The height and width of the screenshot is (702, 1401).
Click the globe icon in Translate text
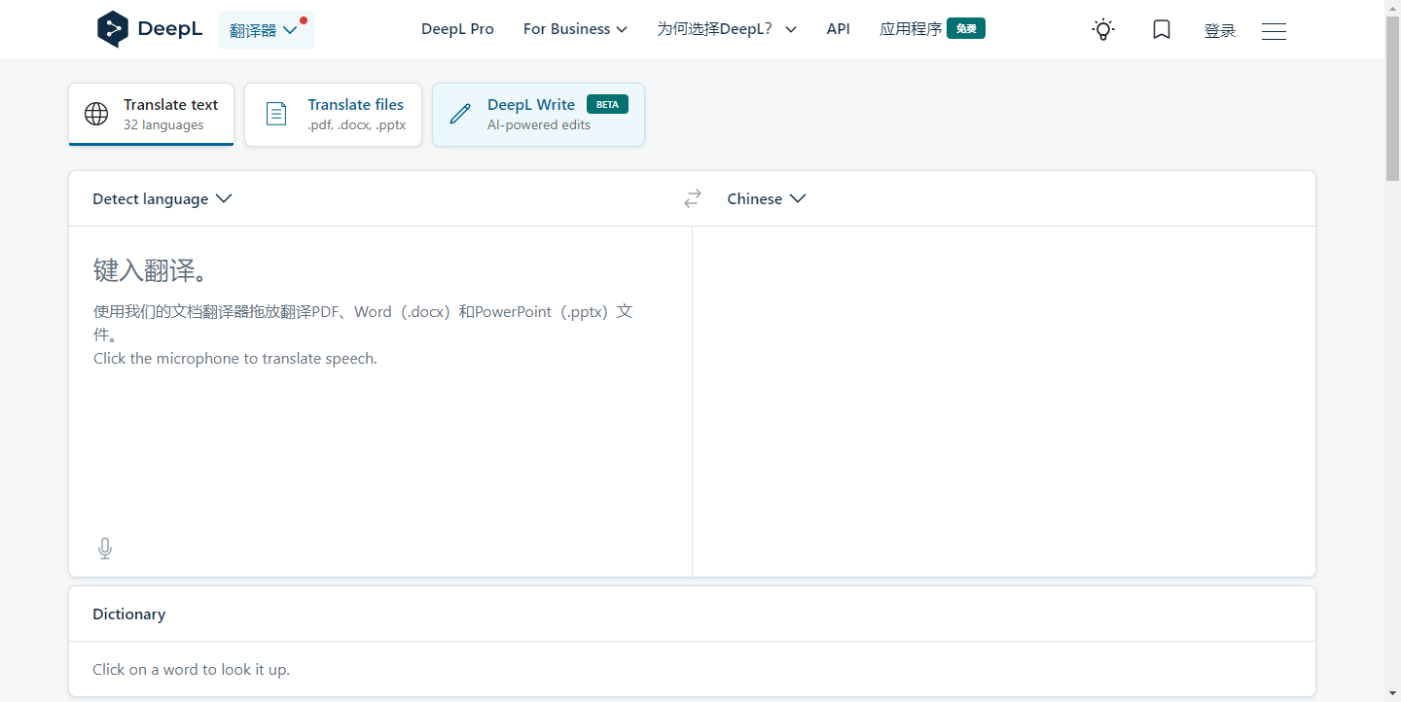pos(96,114)
